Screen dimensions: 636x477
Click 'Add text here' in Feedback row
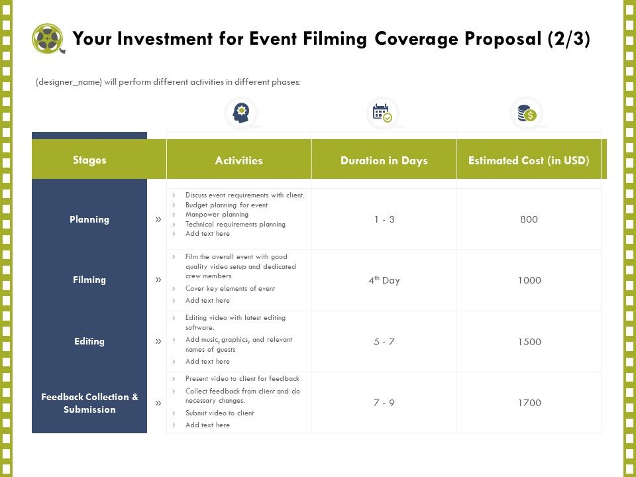click(x=207, y=425)
